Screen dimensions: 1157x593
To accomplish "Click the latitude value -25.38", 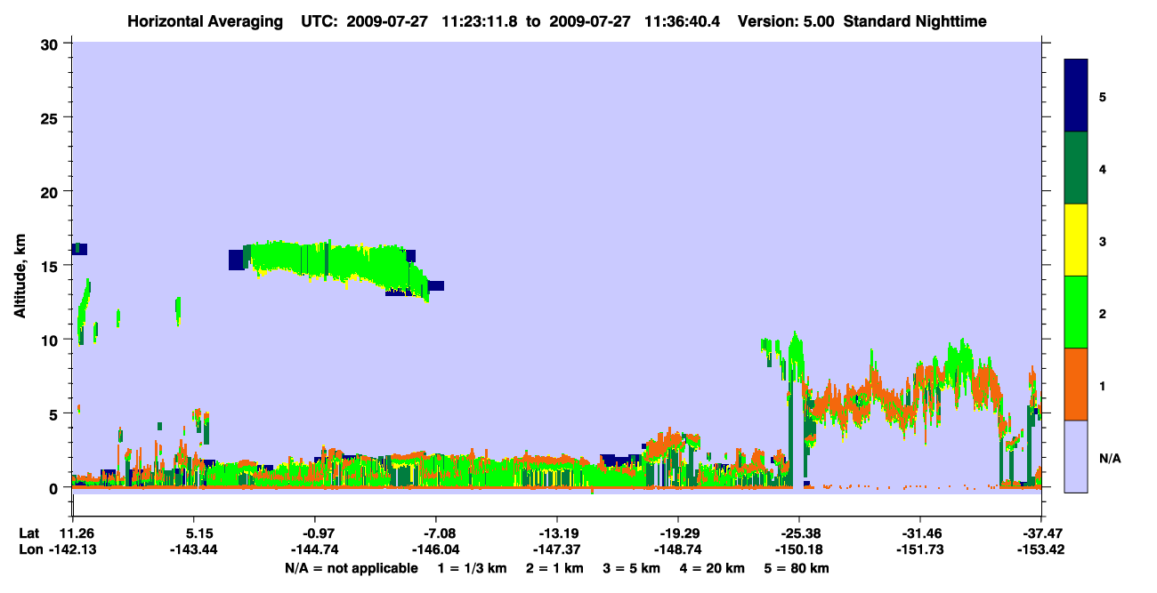I will click(799, 534).
